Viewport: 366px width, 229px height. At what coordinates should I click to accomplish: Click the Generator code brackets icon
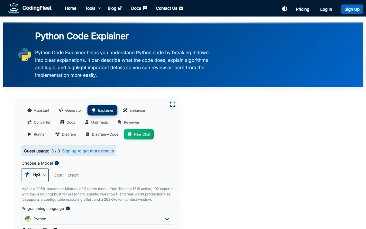click(x=61, y=110)
